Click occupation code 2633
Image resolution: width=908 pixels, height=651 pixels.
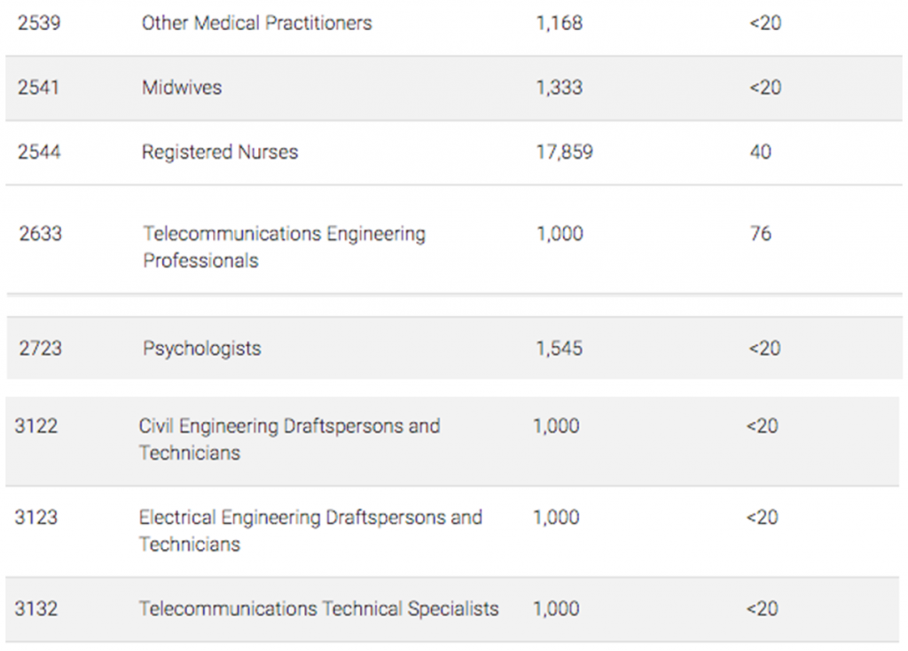[41, 234]
